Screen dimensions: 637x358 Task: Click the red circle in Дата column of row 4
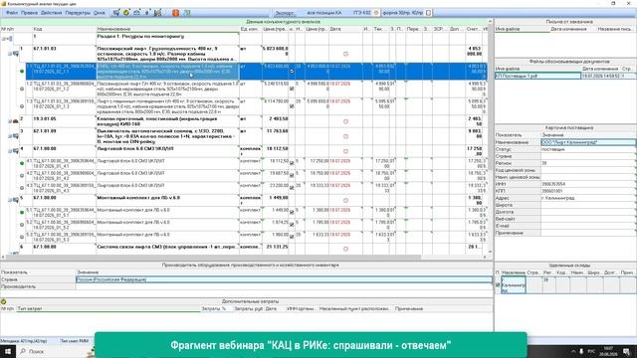[x=345, y=151]
